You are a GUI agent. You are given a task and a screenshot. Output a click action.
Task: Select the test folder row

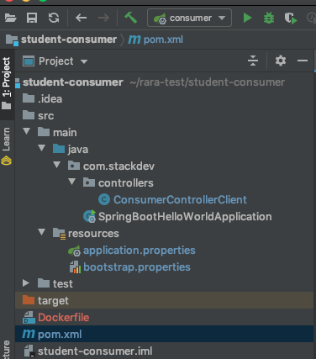(x=164, y=284)
